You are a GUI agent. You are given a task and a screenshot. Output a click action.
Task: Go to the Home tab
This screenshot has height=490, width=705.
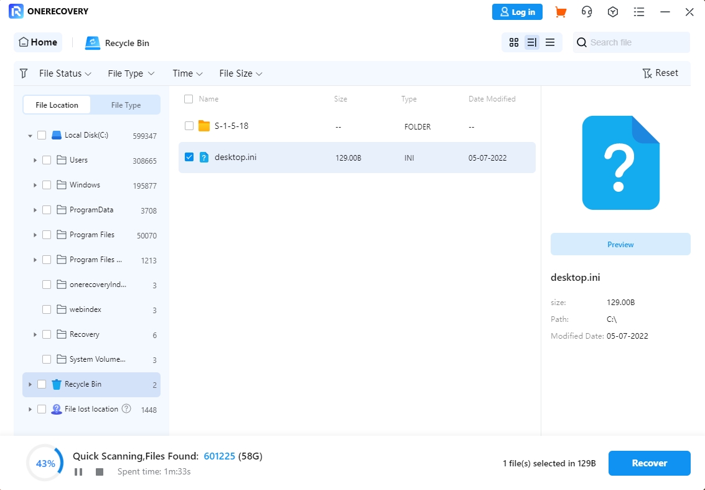click(38, 42)
